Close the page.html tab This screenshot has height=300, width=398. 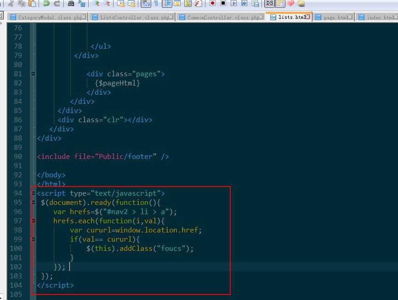click(x=350, y=17)
